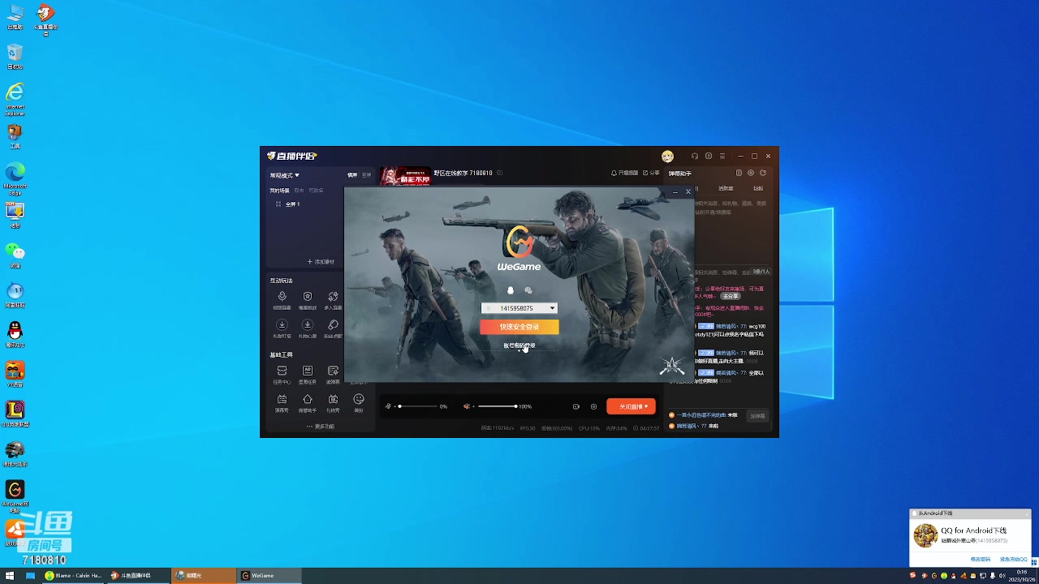Viewport: 1039px width, 584px height.
Task: Open the 任务中心 task center
Action: (282, 374)
